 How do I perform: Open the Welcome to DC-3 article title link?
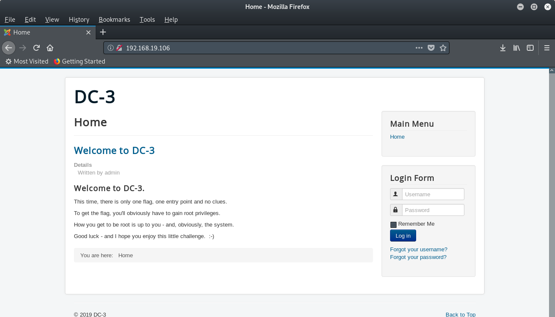click(x=115, y=151)
